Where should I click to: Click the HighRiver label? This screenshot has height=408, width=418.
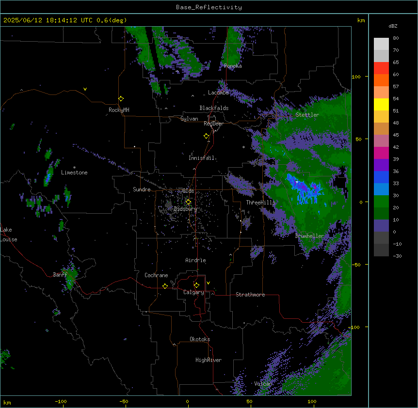pyautogui.click(x=209, y=360)
